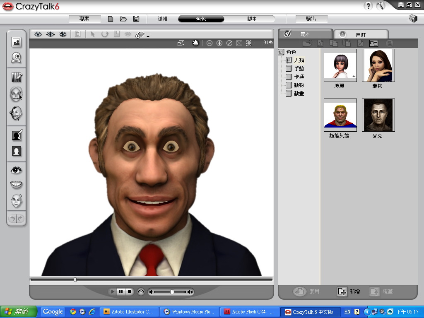Click the 新增 button
The height and width of the screenshot is (318, 424).
[348, 291]
